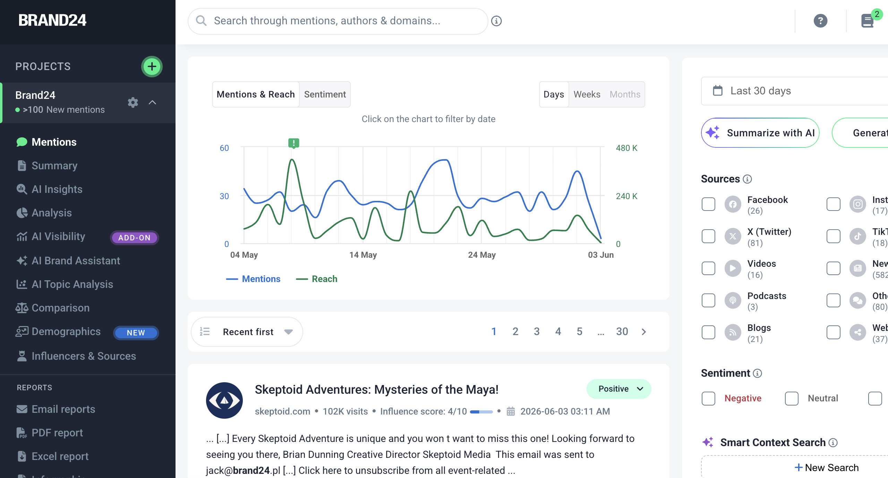Open Summary in sidebar
This screenshot has width=888, height=478.
click(x=54, y=165)
